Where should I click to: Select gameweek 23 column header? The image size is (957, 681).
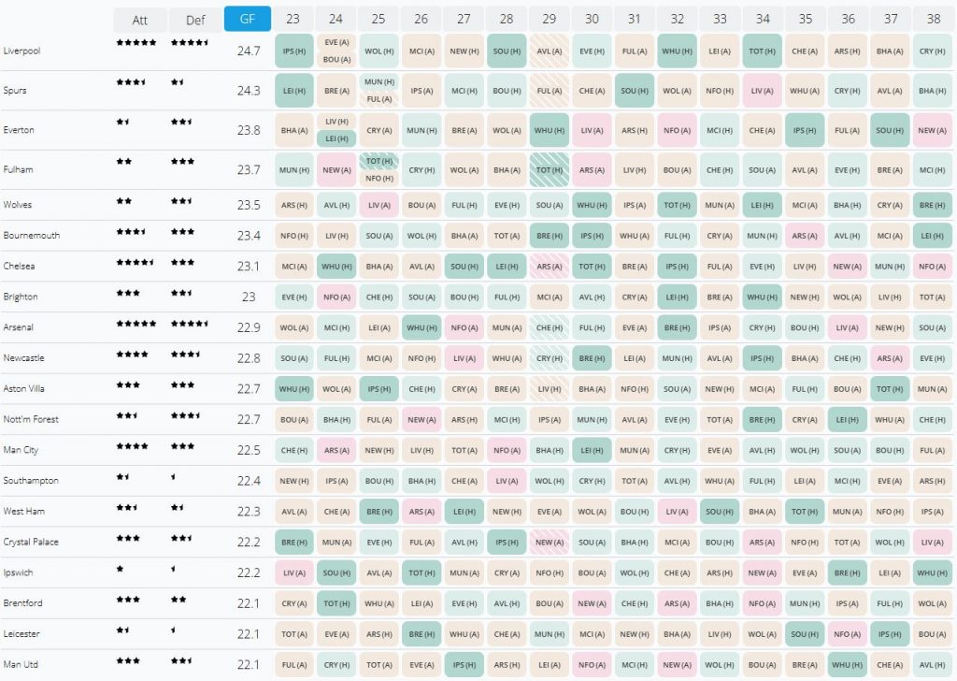click(293, 20)
